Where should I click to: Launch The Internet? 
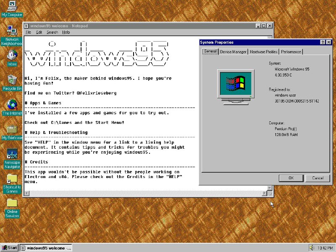pos(11,104)
